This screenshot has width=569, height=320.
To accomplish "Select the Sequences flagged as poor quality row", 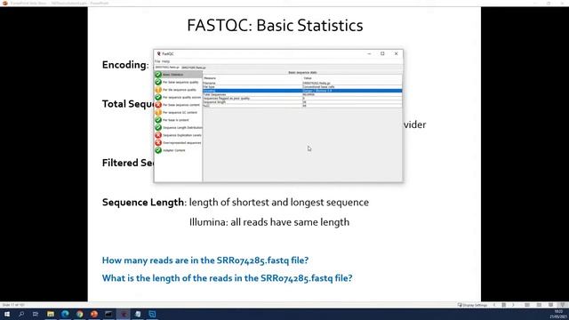I will tap(302, 99).
